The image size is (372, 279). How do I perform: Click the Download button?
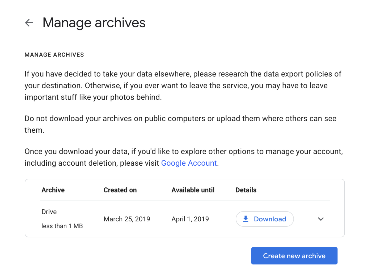(x=264, y=219)
